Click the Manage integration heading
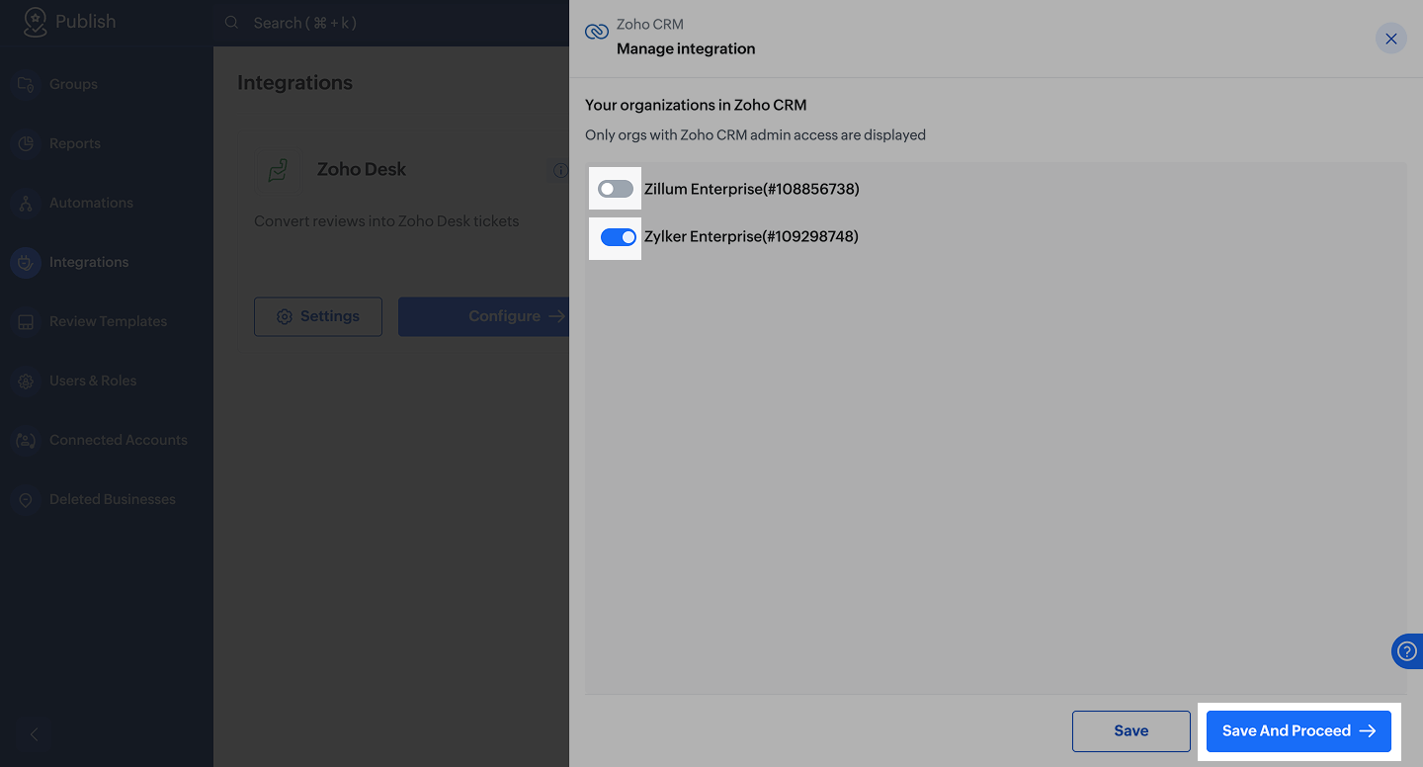Viewport: 1423px width, 767px height. [686, 48]
